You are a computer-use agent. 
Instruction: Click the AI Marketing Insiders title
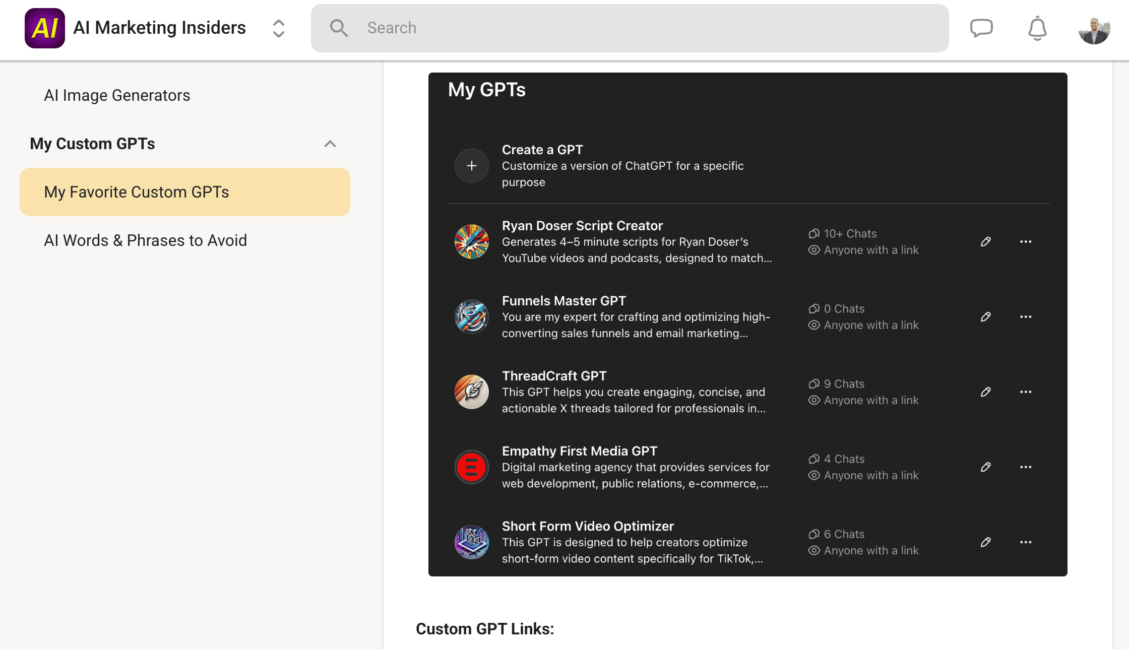(159, 28)
